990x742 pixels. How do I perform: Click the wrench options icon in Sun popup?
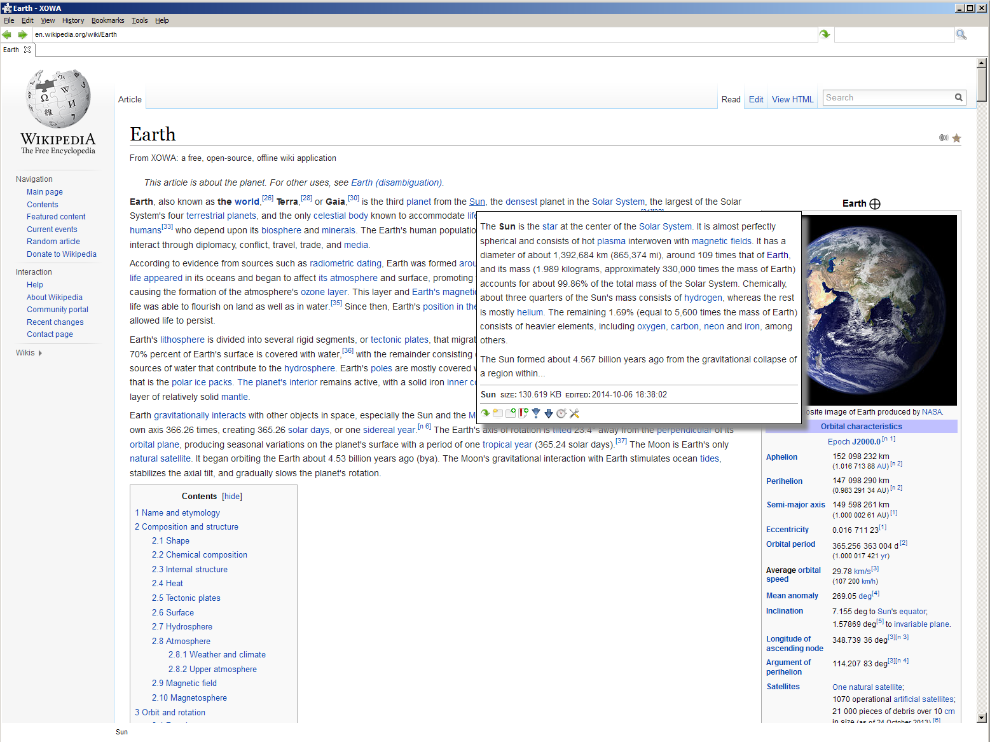point(574,413)
